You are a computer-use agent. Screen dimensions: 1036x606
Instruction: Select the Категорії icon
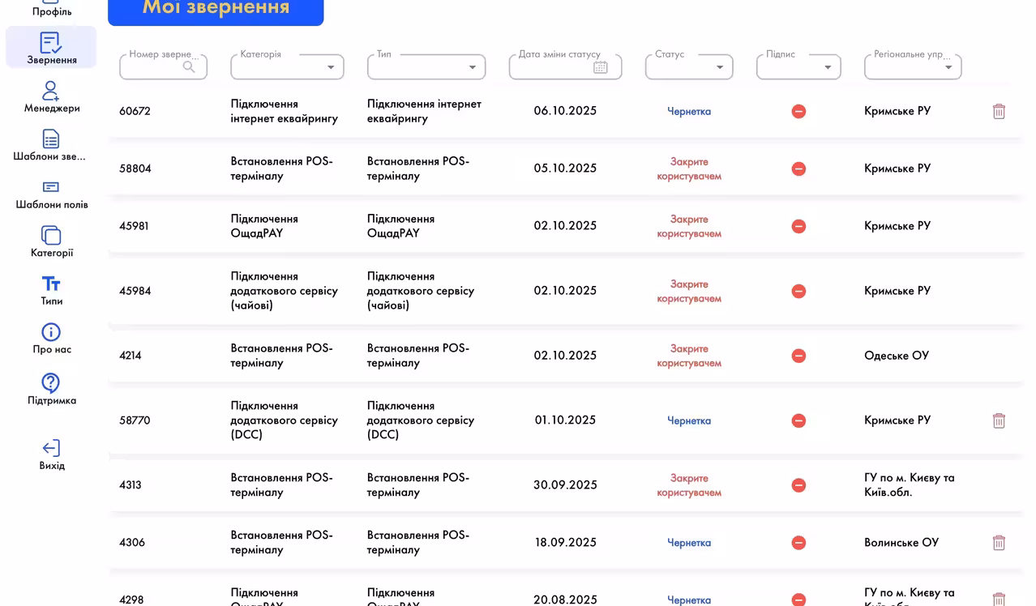[50, 237]
